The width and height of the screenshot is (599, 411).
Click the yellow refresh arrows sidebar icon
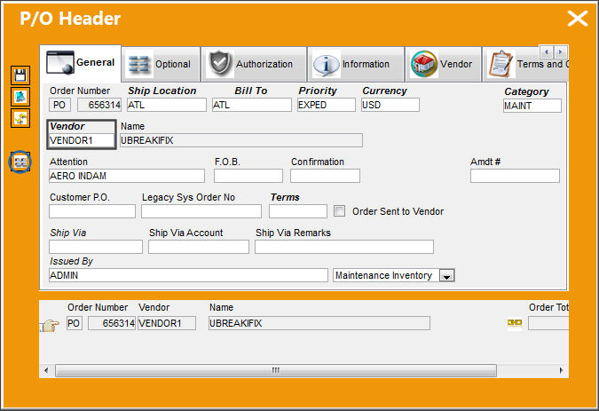coord(20,118)
